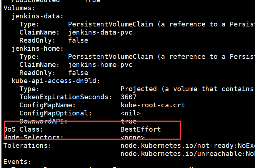
Task: Select the kube-root-ca.crt value
Action: [153, 105]
